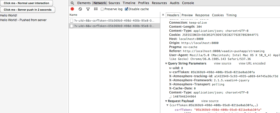This screenshot has width=280, height=113.
Task: Click the file icon of the second request
Action: click(x=72, y=26)
